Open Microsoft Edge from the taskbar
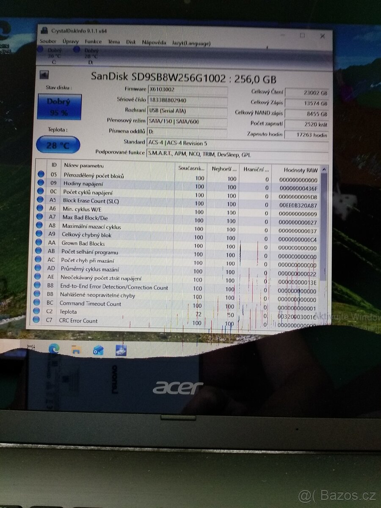Screen dimensions: 381x508 pyautogui.click(x=54, y=348)
